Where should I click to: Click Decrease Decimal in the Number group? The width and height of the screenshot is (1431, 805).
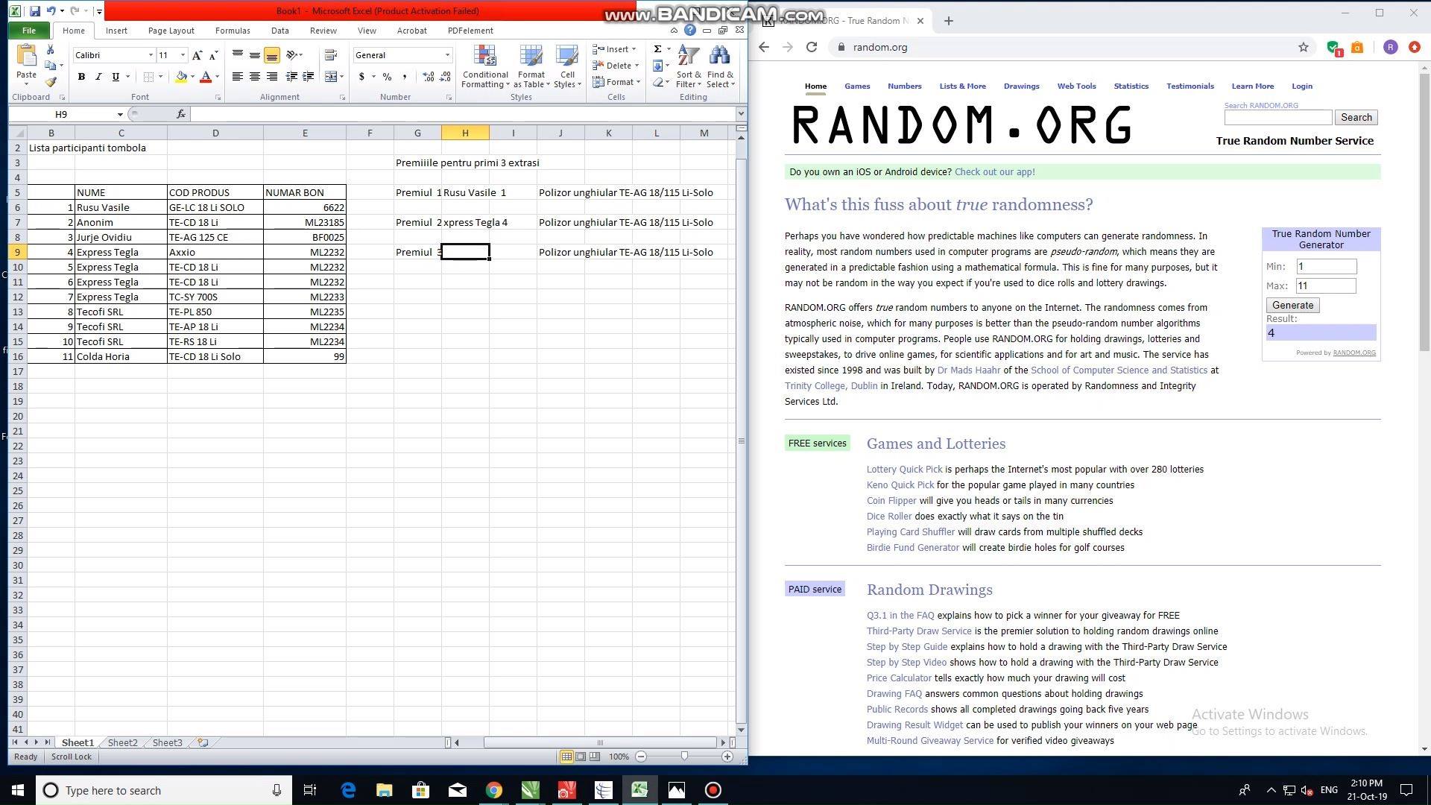[446, 77]
